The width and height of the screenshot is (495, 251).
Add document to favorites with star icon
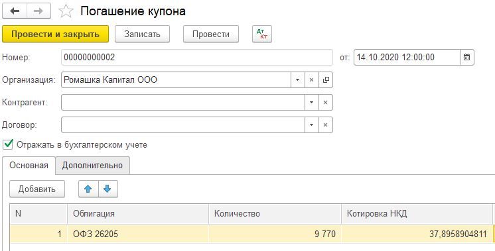66,12
